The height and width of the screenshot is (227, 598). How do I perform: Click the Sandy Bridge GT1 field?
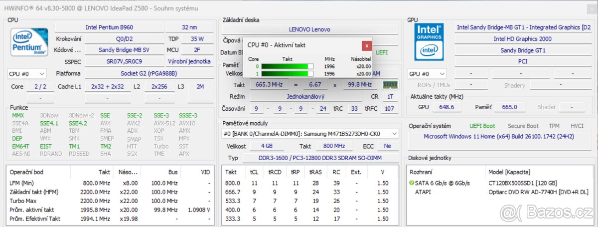pyautogui.click(x=523, y=50)
